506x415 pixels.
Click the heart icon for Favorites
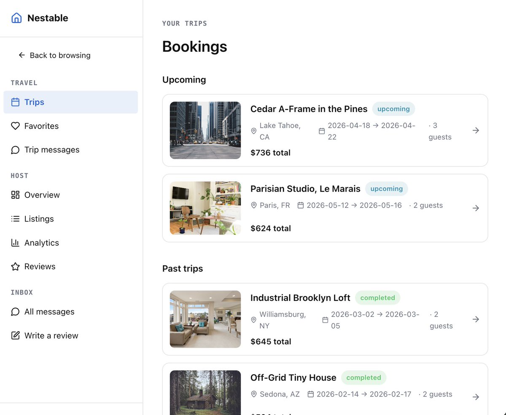point(16,126)
